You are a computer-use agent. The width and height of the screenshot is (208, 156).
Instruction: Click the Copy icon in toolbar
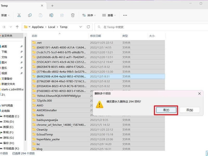(30, 15)
